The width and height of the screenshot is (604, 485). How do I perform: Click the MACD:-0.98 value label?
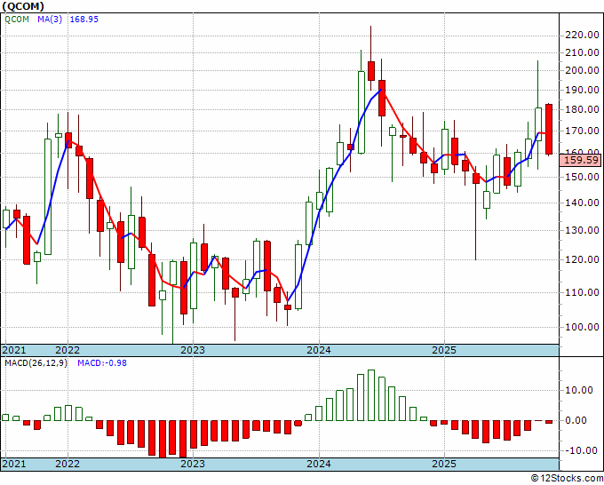point(102,363)
